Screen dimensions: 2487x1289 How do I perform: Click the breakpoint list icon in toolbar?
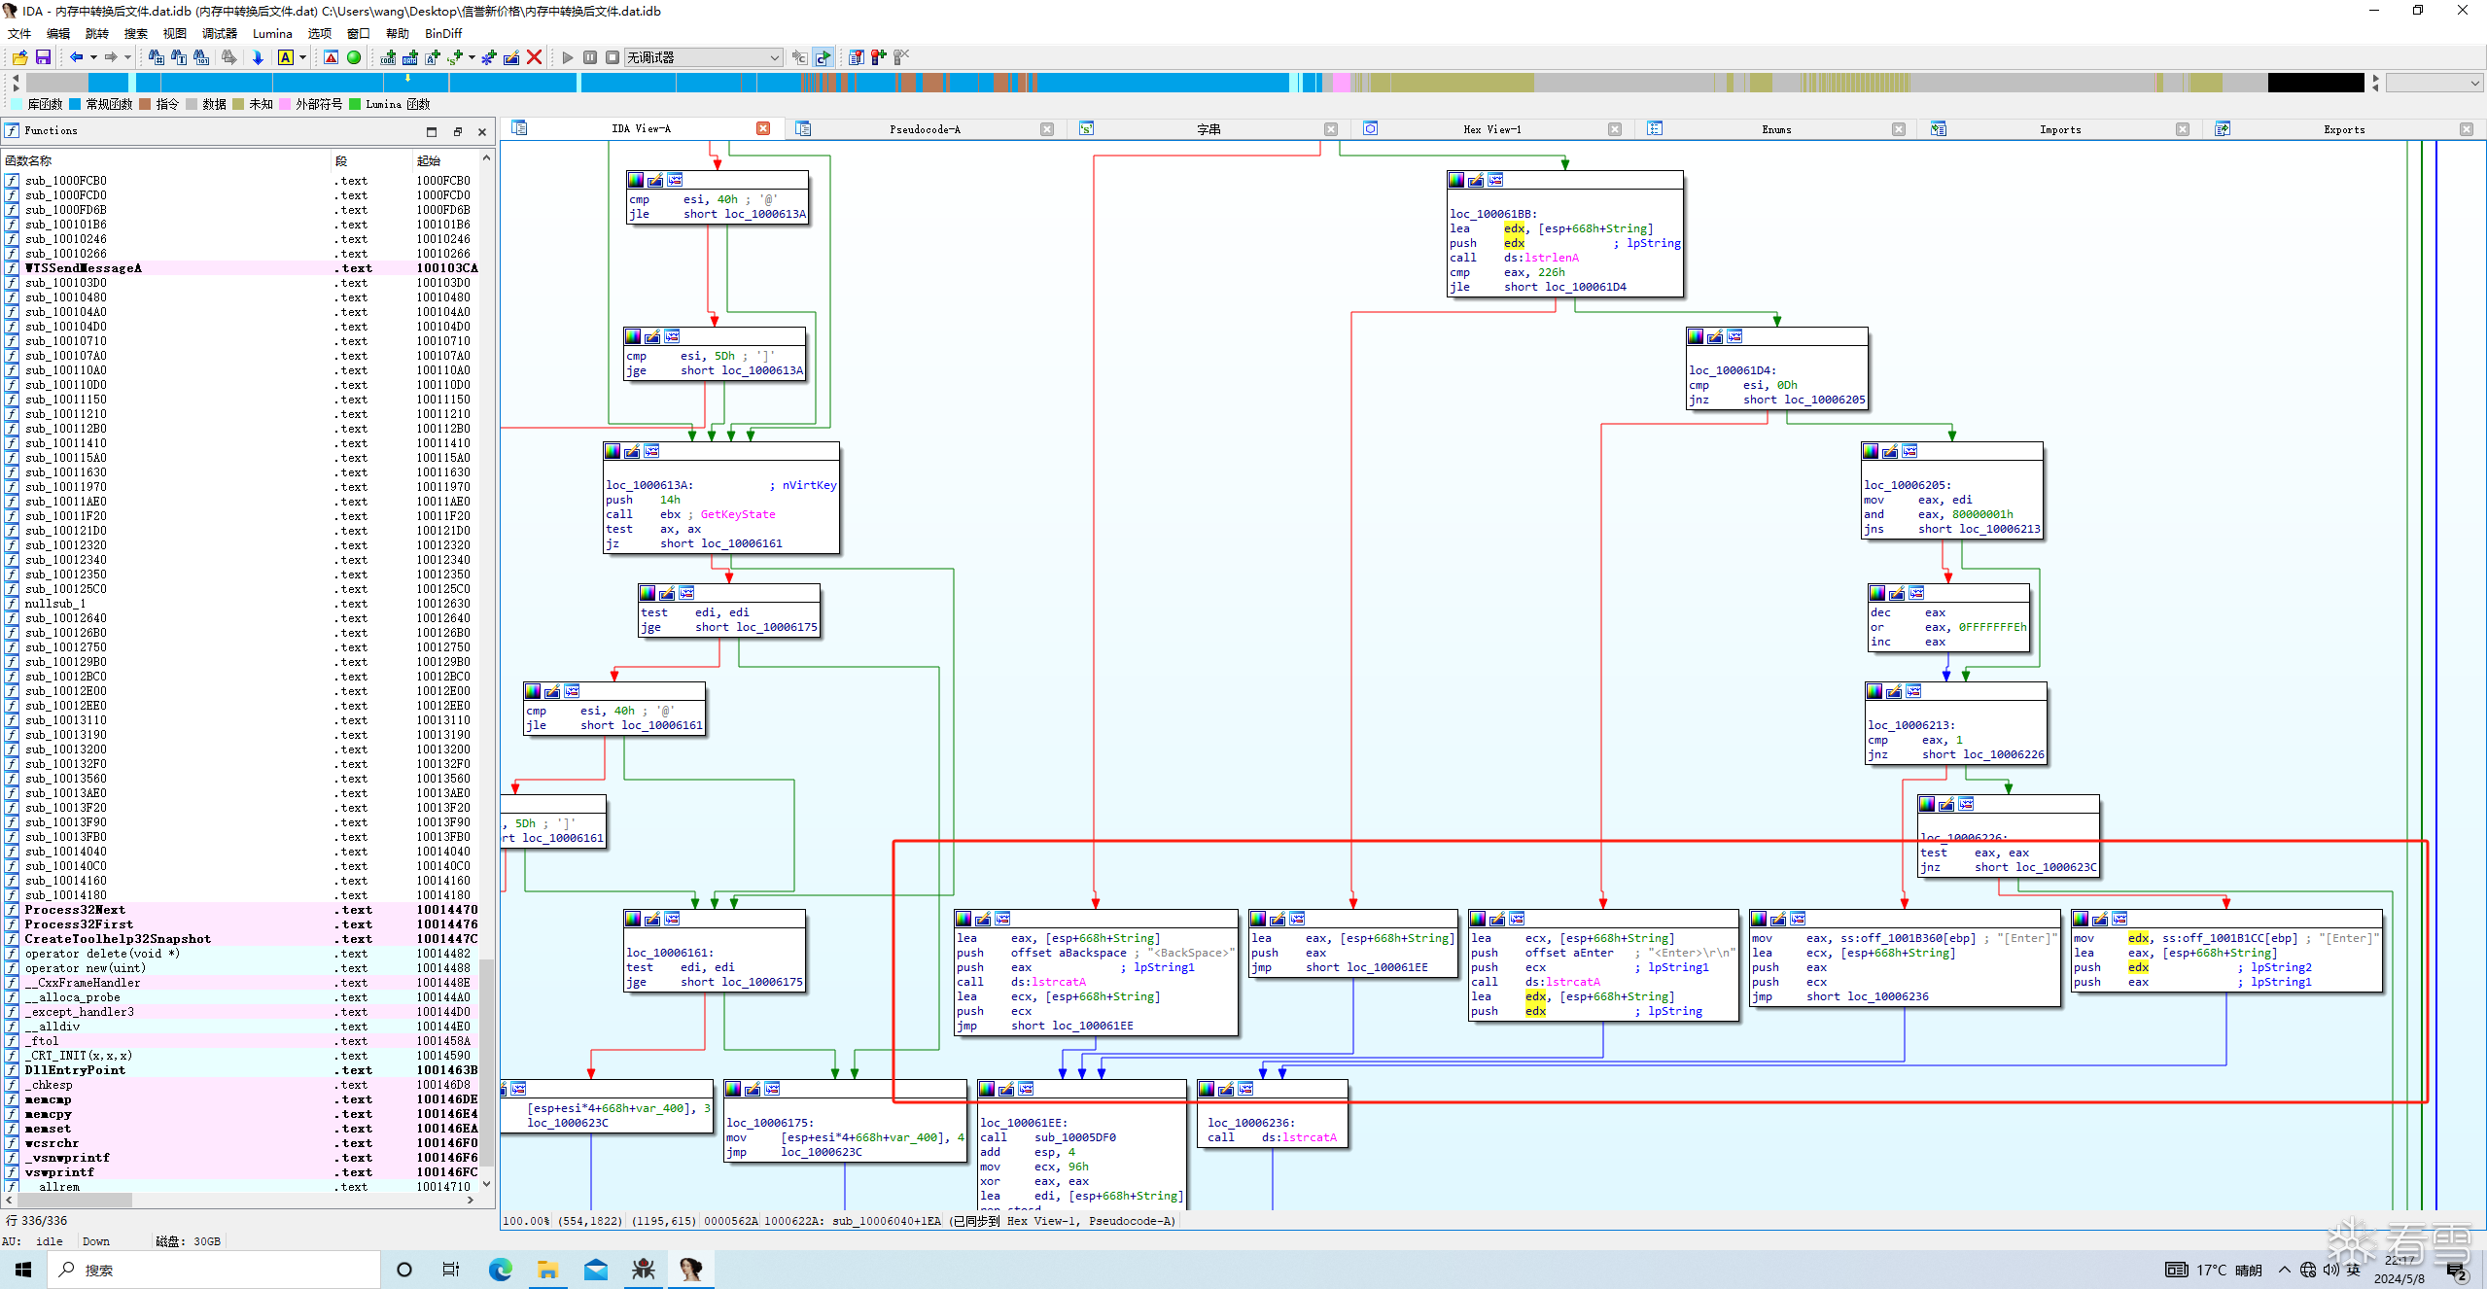pos(856,57)
